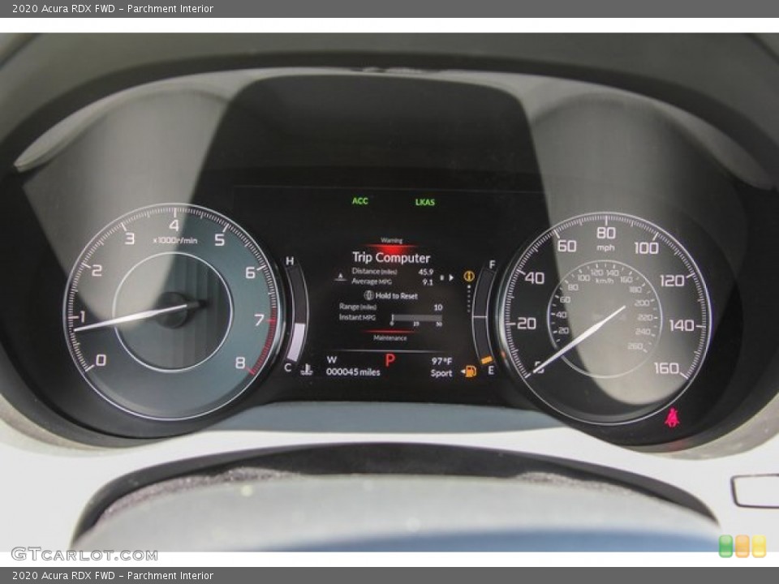This screenshot has width=779, height=584.
Task: Tap the Instant MPG bar gauge
Action: tap(416, 320)
